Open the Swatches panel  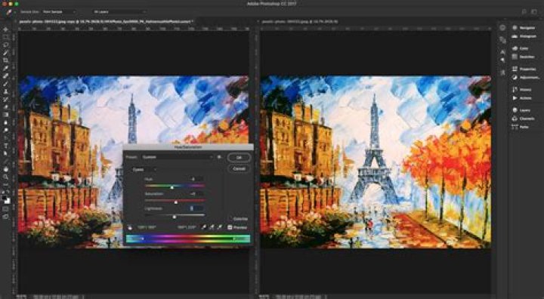pos(523,57)
